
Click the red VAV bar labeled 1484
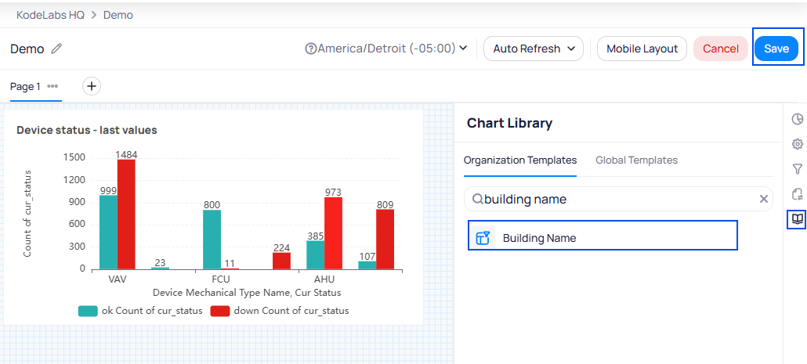(x=126, y=214)
